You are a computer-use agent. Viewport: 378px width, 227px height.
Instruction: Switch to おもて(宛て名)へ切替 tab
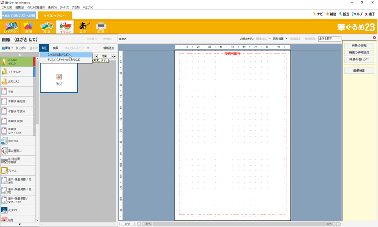[18, 15]
